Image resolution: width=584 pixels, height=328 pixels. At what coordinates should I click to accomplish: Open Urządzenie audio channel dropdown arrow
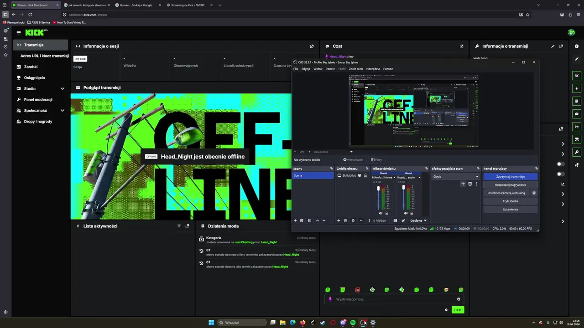coord(419,177)
